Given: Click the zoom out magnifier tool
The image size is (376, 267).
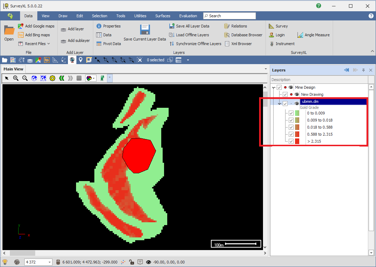Looking at the screenshot, I should 25,78.
